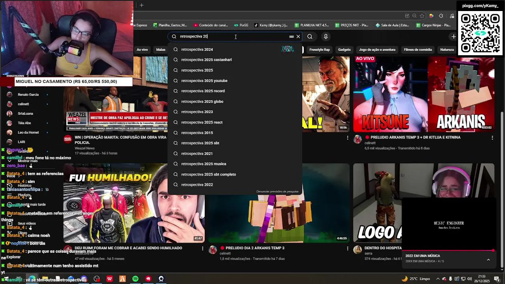Start voice search with microphone icon

(325, 36)
